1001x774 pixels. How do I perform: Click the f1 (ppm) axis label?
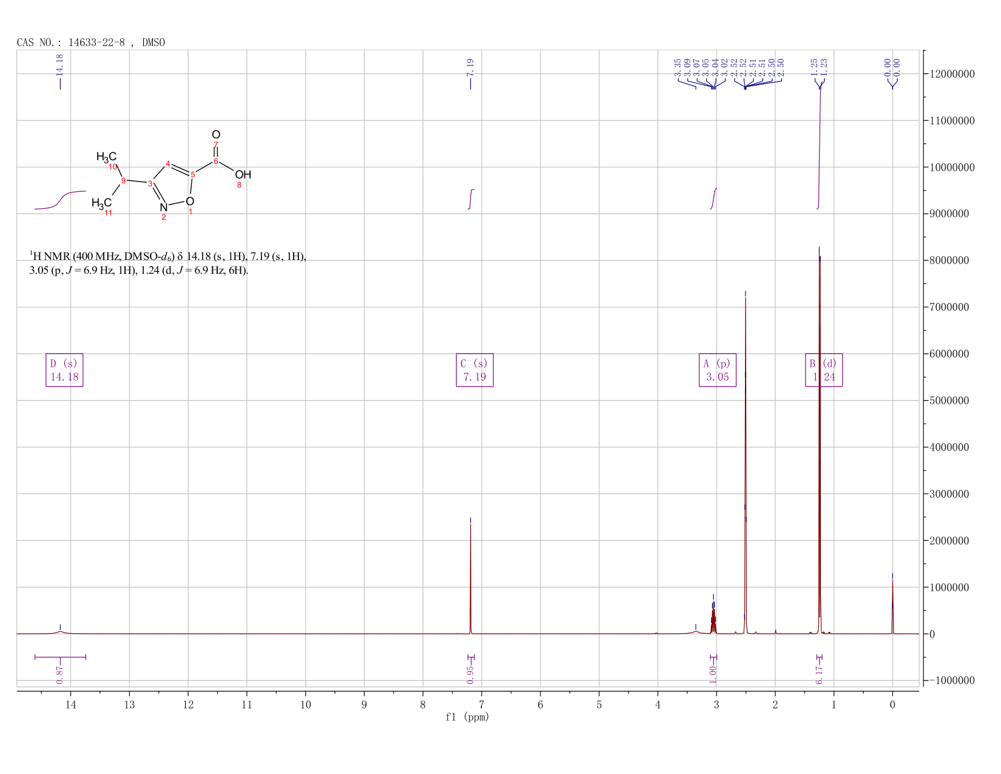tap(467, 717)
